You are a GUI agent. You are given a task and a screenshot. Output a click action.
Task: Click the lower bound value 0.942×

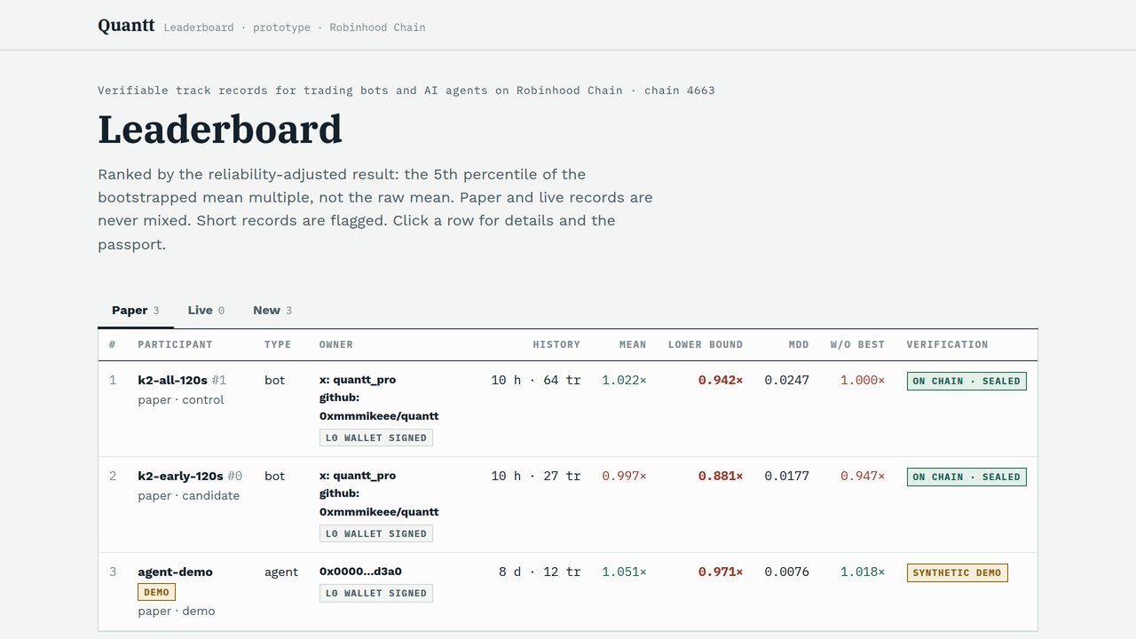click(x=721, y=380)
